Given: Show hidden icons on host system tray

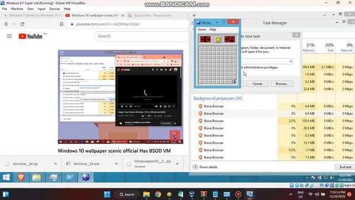Looking at the screenshot, I should click(x=291, y=194).
